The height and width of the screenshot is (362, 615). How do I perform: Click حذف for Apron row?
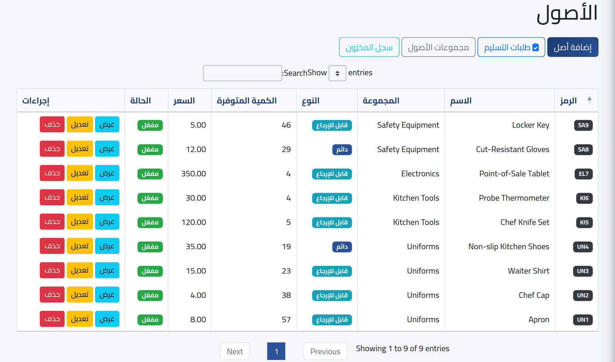coord(52,319)
